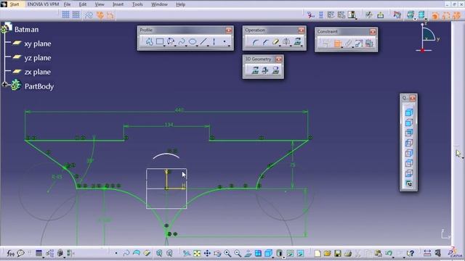Click the What's This help icon
The height and width of the screenshot is (261, 465).
411,253
